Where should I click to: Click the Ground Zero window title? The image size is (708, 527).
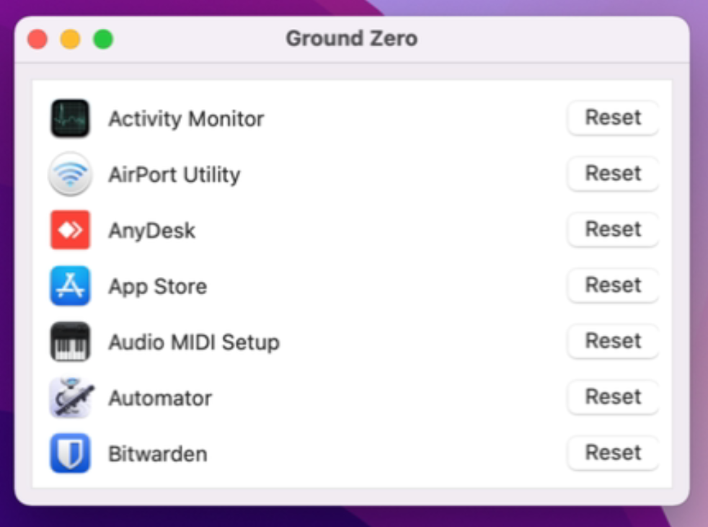click(x=352, y=38)
